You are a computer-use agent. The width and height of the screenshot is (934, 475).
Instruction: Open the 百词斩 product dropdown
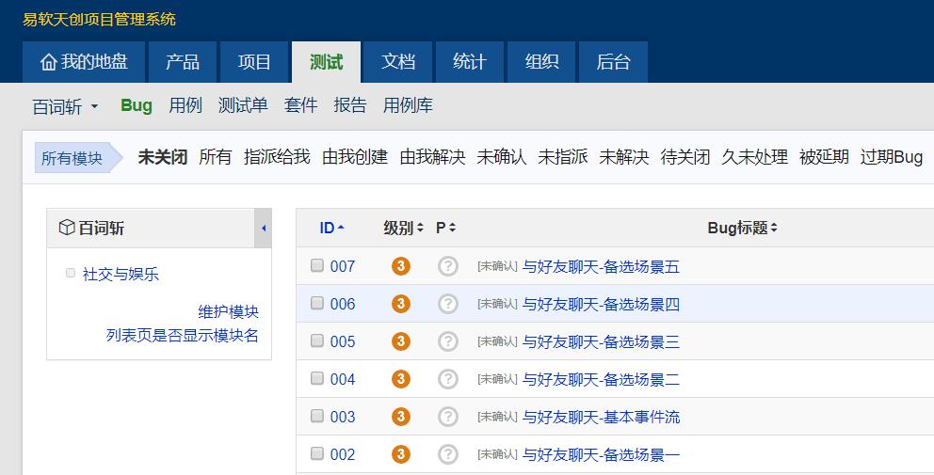point(66,106)
